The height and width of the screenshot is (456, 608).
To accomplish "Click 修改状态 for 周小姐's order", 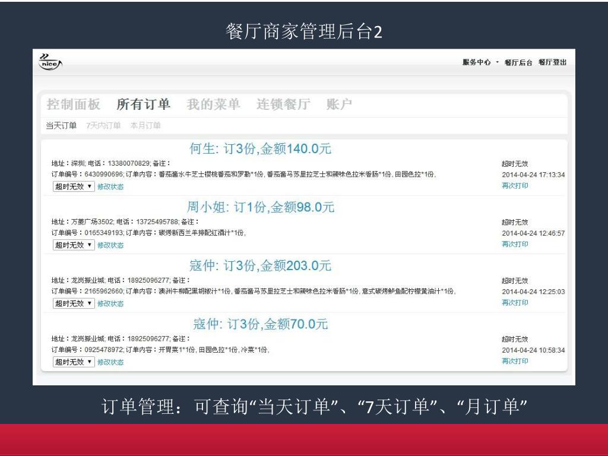I will tap(110, 245).
